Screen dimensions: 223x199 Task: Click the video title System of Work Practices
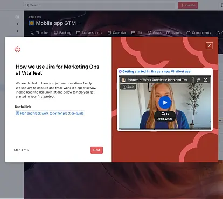(x=158, y=80)
